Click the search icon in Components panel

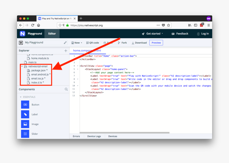click(x=66, y=89)
